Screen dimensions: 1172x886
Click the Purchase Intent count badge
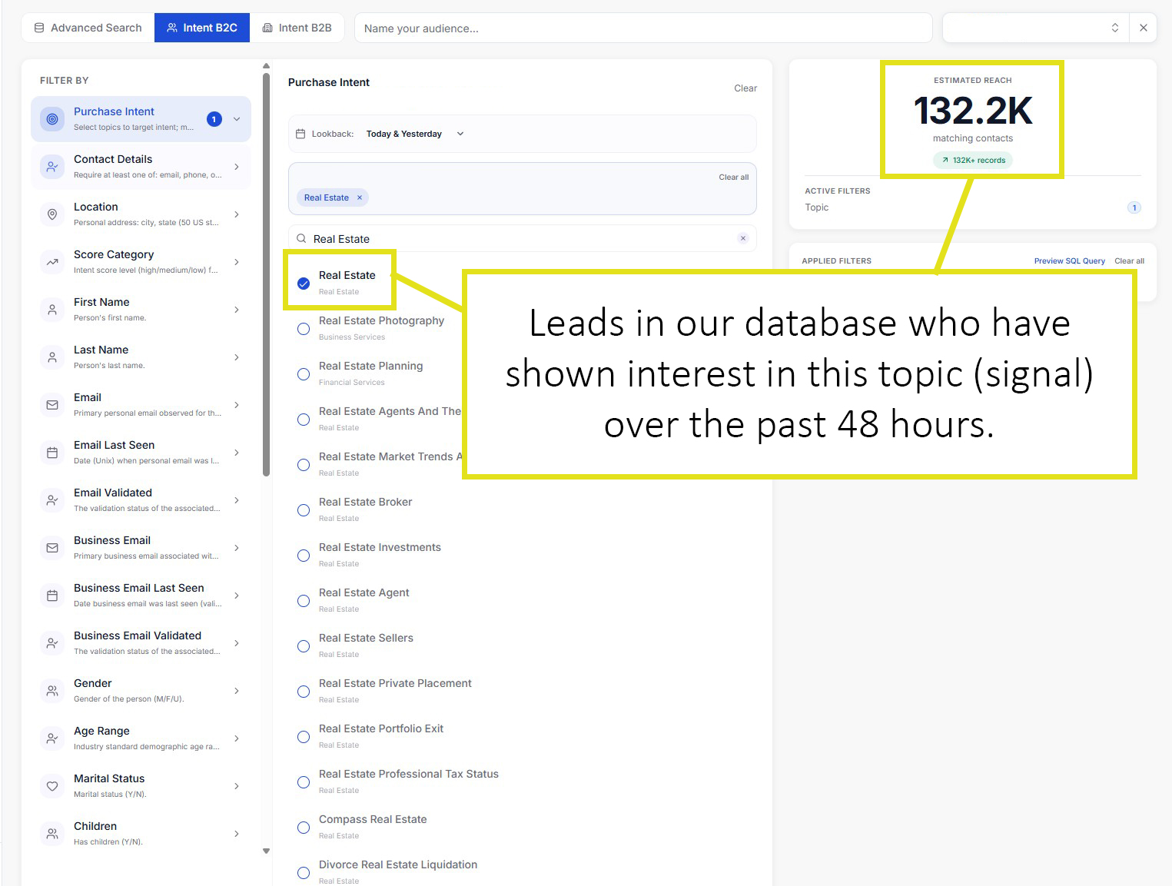214,119
